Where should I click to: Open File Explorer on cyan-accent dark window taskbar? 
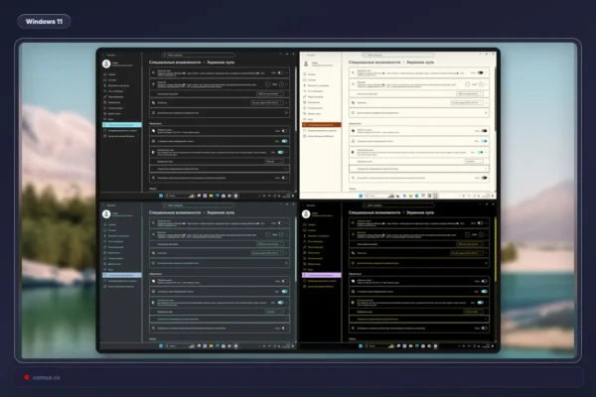pos(211,197)
